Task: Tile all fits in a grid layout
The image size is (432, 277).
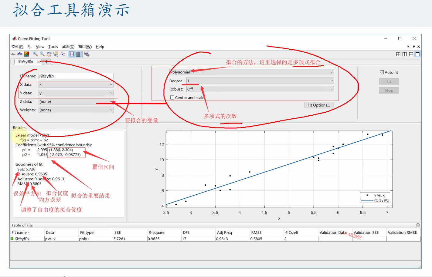Action: [x=398, y=54]
